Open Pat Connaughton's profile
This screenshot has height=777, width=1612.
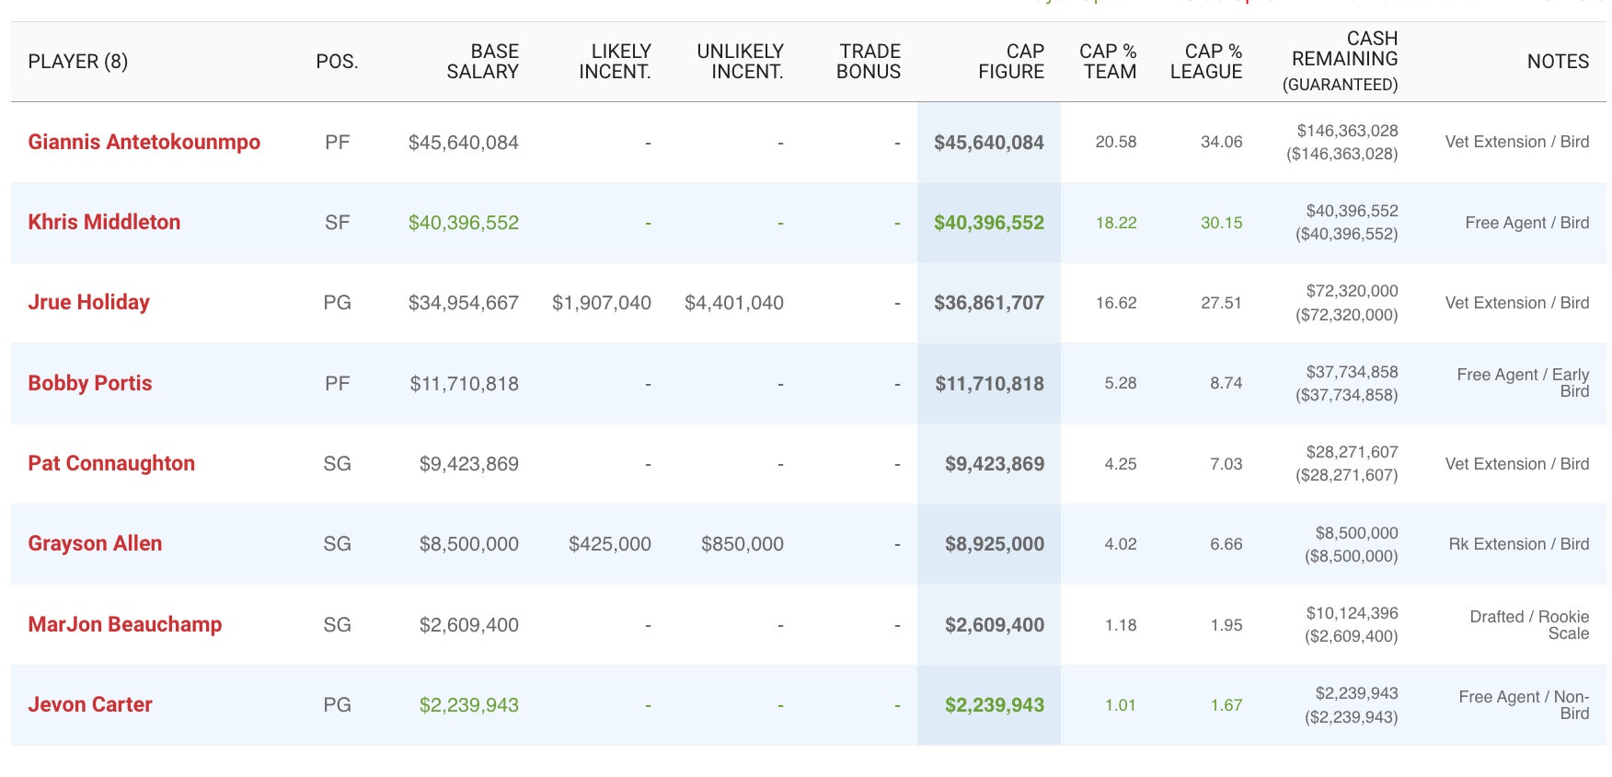111,463
